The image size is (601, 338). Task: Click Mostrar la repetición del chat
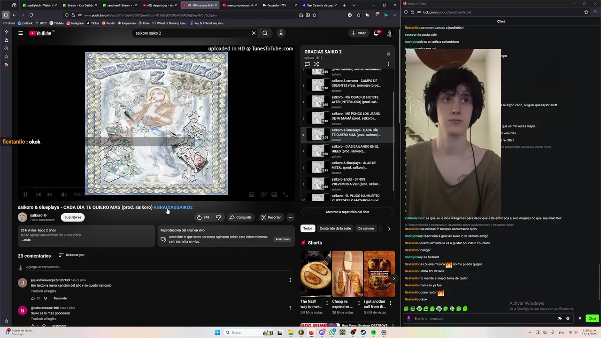(x=347, y=212)
